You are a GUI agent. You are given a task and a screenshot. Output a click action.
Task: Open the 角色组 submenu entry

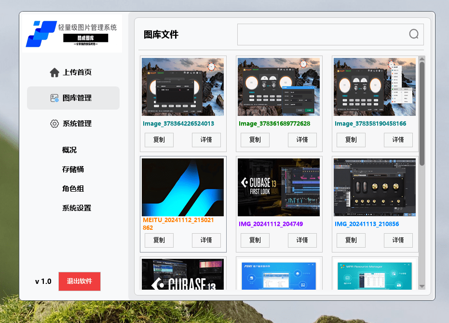73,189
